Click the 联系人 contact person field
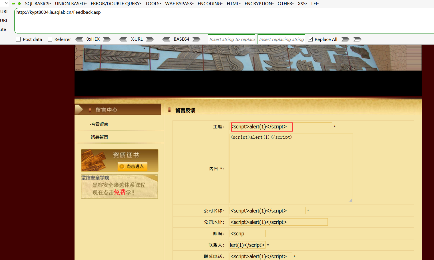Viewport: 434px width, 260px height. coord(248,245)
